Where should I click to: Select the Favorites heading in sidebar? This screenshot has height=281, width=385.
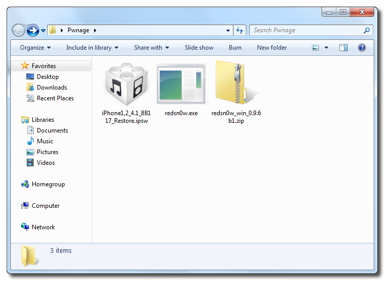pos(44,66)
